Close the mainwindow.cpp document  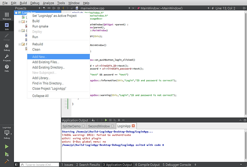pyautogui.click(x=133, y=8)
